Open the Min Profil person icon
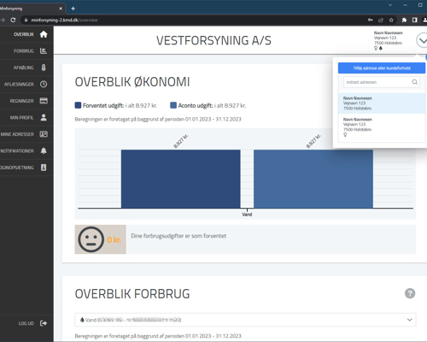Screen dimensions: 427x342 tap(44, 117)
